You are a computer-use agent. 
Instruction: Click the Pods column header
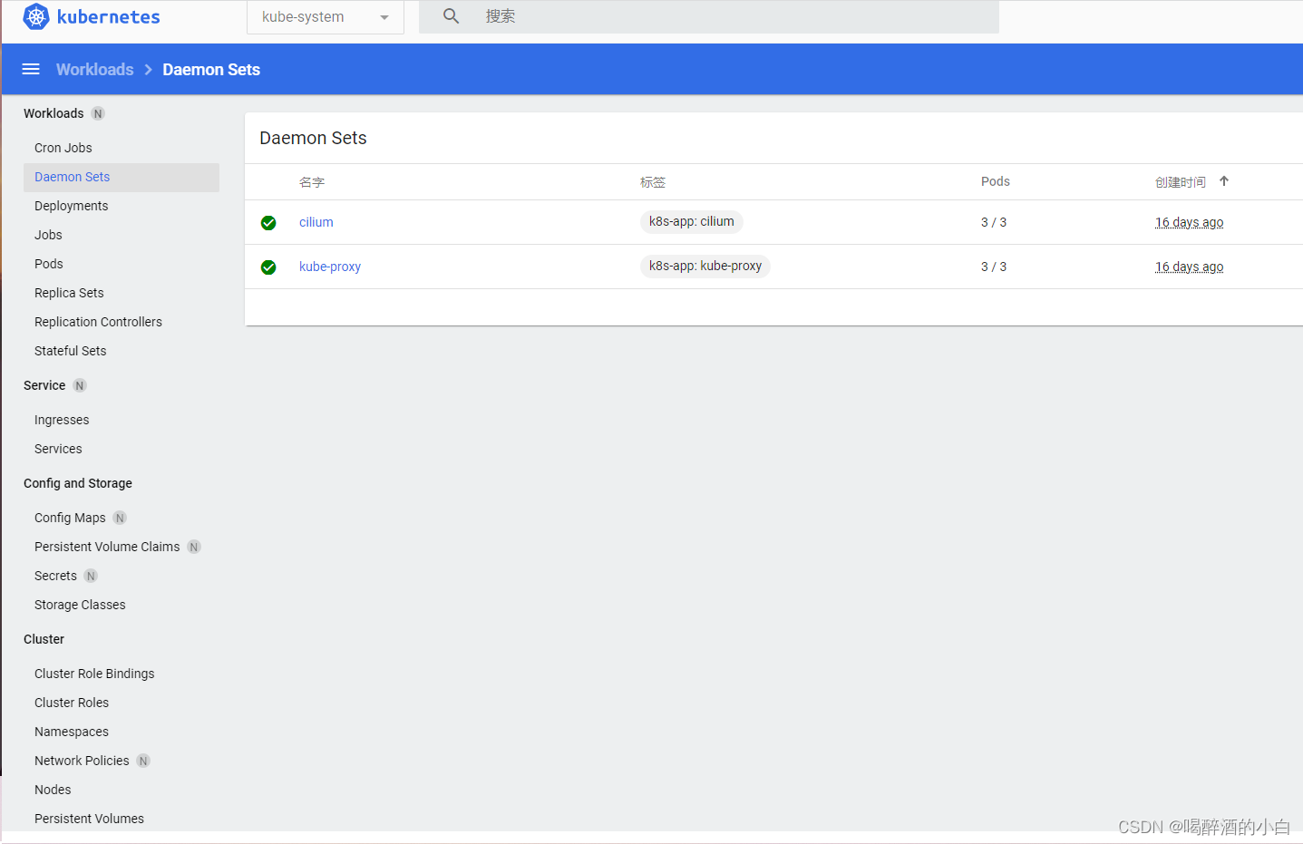996,181
